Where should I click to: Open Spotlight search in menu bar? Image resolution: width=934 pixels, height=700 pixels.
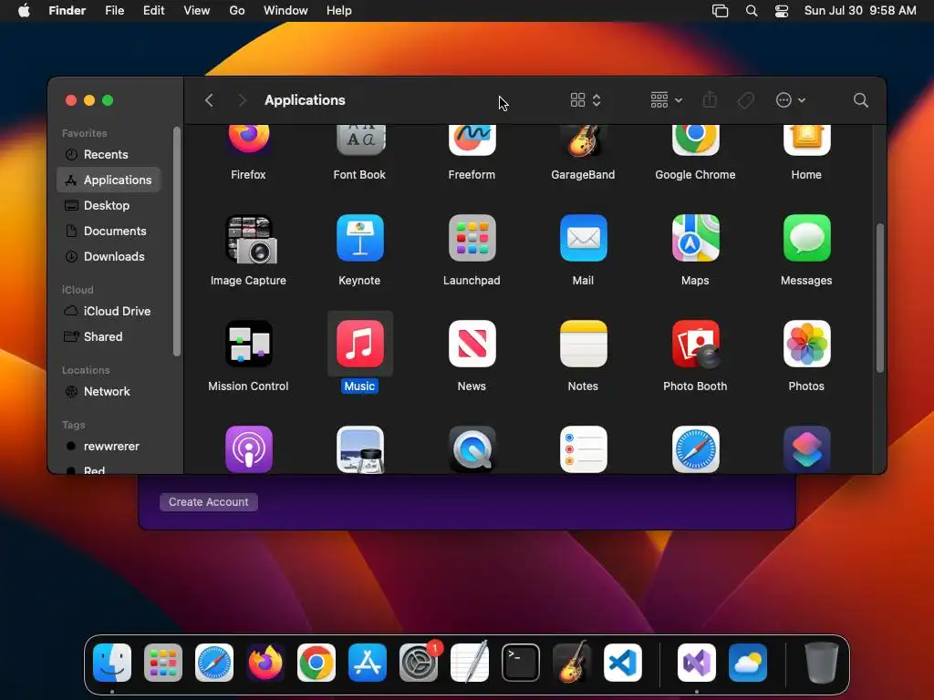pos(752,11)
